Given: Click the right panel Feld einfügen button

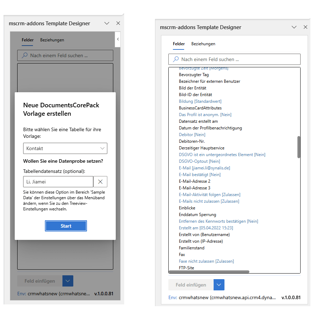Looking at the screenshot, I should (x=191, y=285).
